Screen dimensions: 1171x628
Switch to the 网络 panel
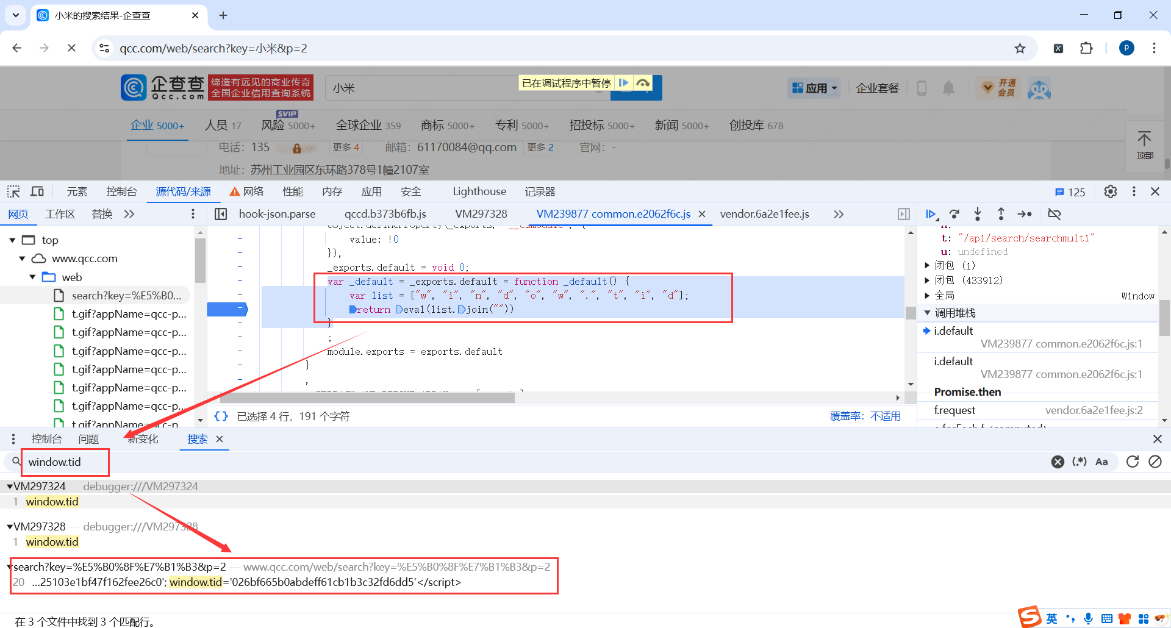point(247,191)
